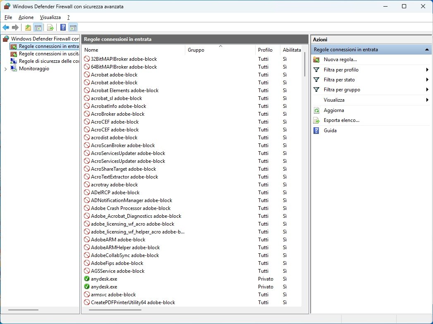The height and width of the screenshot is (324, 433).
Task: Open the Azione menu
Action: [26, 17]
